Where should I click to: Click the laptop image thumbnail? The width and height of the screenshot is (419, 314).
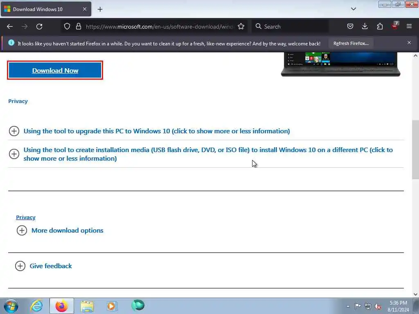point(340,64)
